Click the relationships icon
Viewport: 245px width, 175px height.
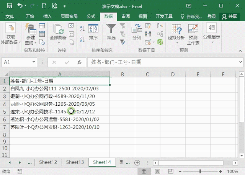(x=160, y=34)
